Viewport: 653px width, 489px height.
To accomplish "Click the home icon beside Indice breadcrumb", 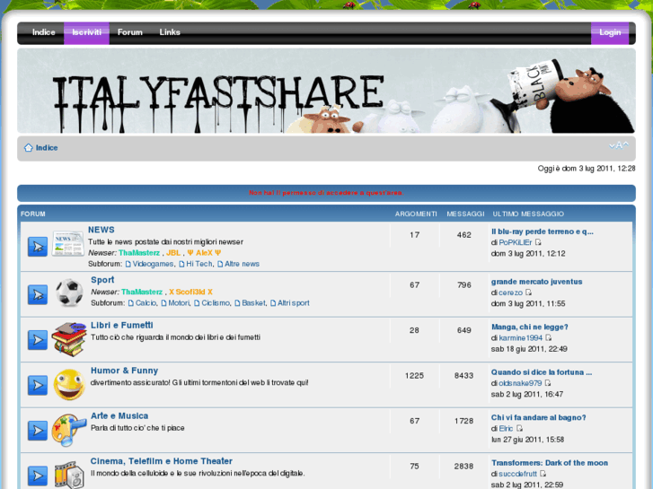I will [x=29, y=148].
